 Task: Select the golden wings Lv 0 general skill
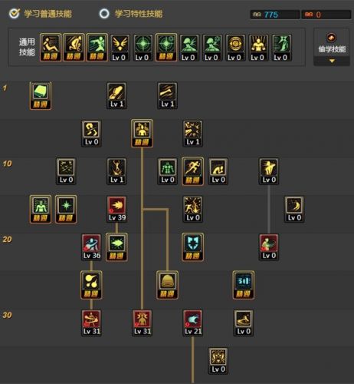(120, 48)
